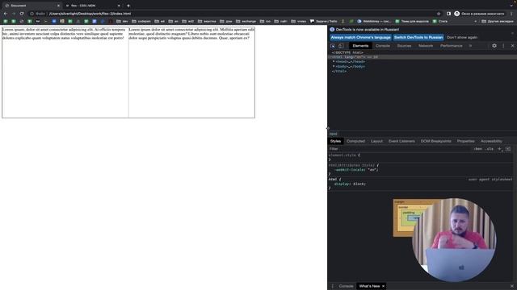
Task: Select the html lang element row
Action: [x=422, y=57]
